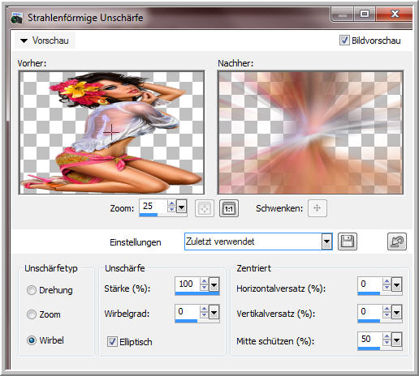Decrease Wirbelgrad with down arrow

pos(204,315)
